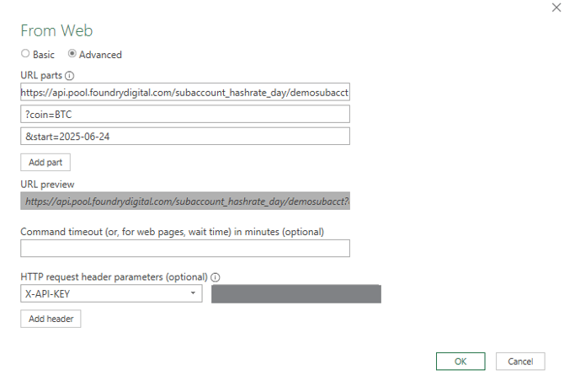Screen dimensions: 564x381
Task: Click the Add header button
Action: [51, 319]
